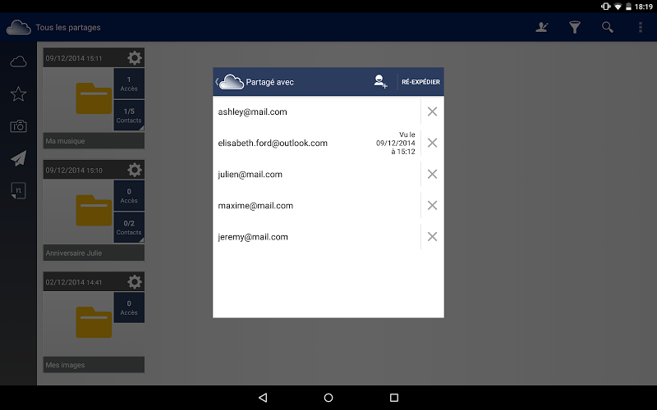
Task: Tap the battery status bar icon
Action: 628,7
